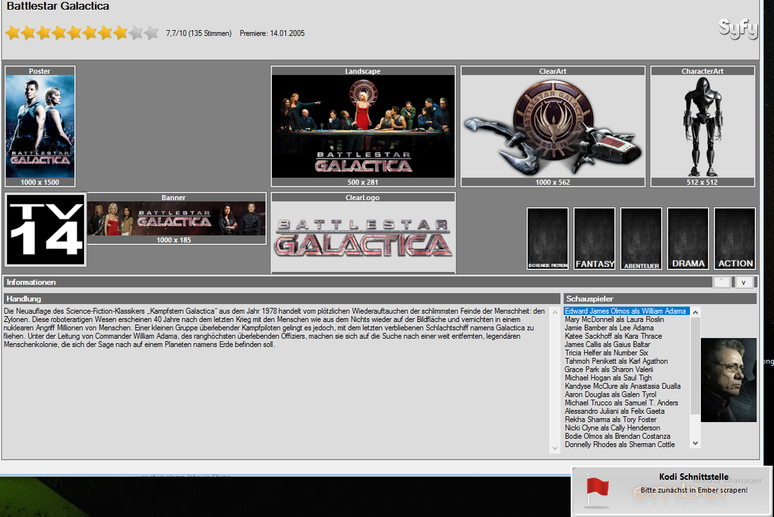Viewport: 774px width, 517px height.
Task: Click the 'Bitte zunächst in Ember scrapen!' message
Action: point(694,490)
